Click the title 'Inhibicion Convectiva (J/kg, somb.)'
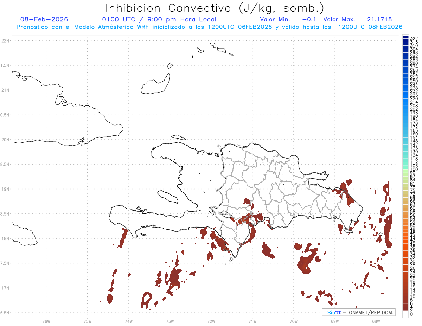The height and width of the screenshot is (326, 422). click(215, 8)
